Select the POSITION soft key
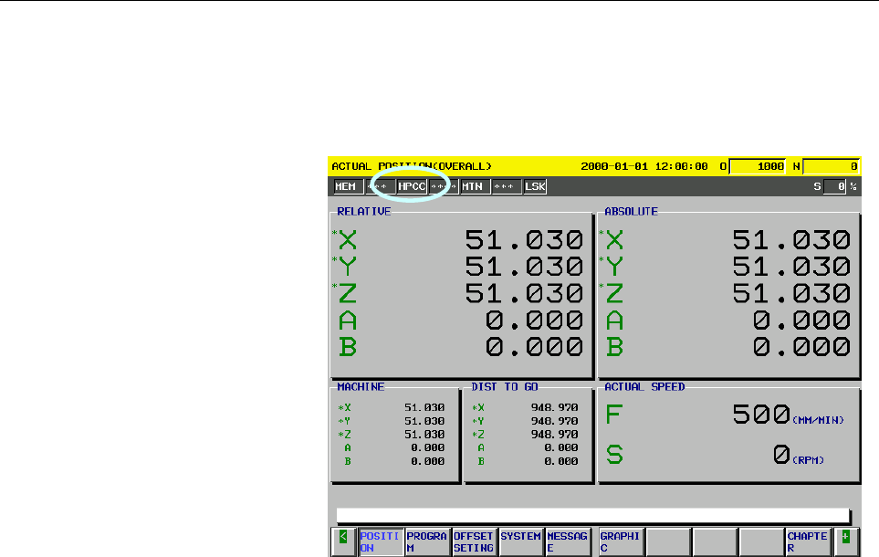This screenshot has width=879, height=557. 381,541
